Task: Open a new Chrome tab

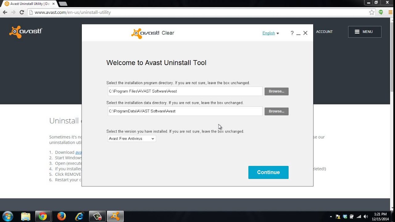Action: point(63,4)
